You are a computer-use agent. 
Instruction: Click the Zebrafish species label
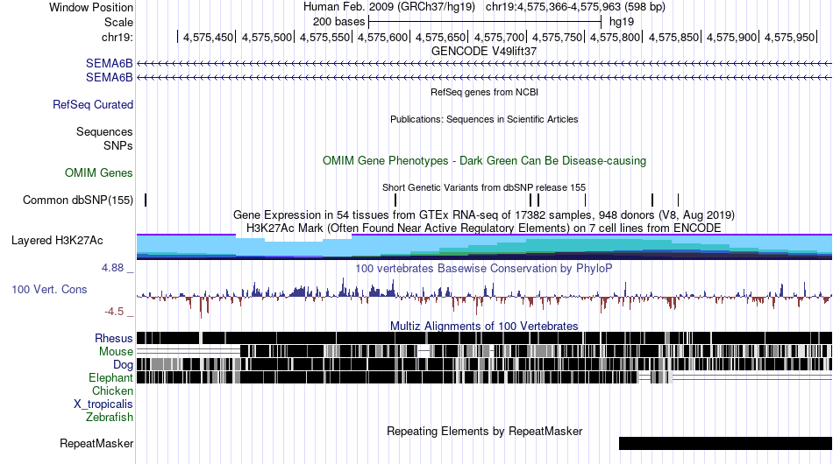[110, 418]
